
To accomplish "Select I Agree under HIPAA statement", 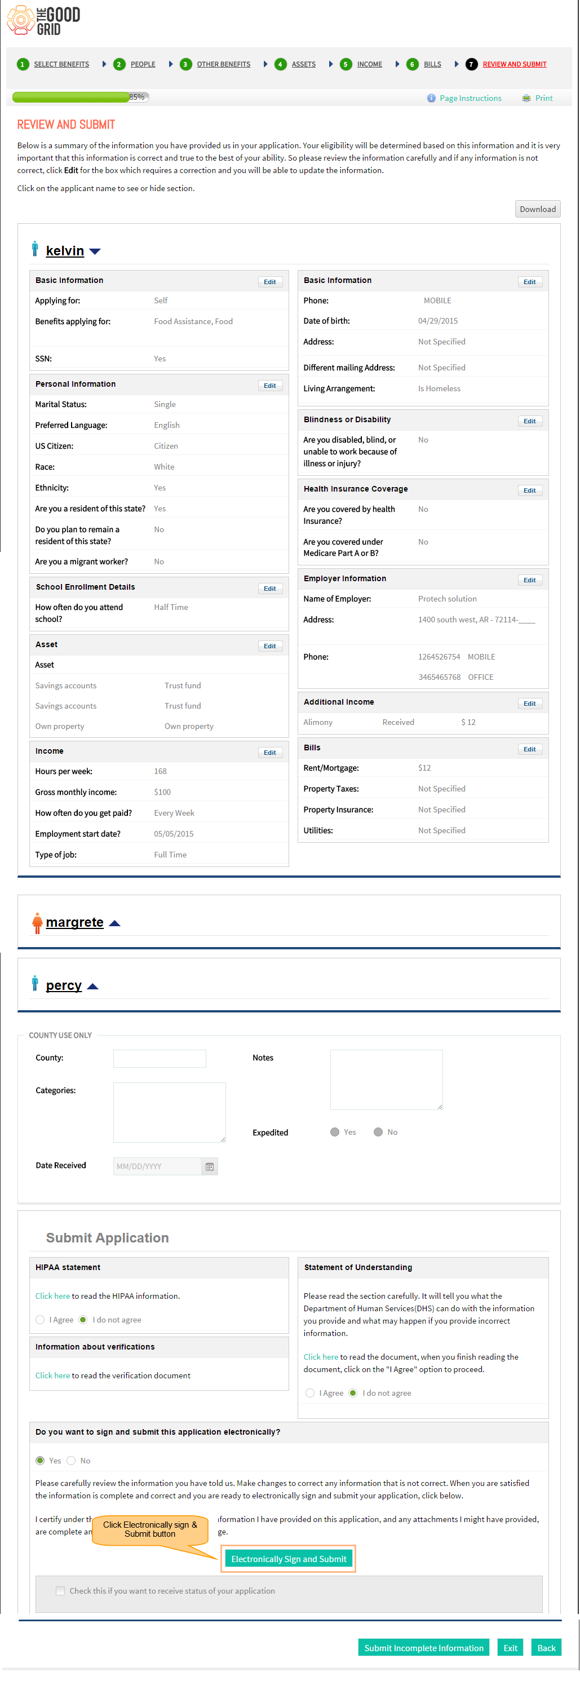I will (40, 1320).
